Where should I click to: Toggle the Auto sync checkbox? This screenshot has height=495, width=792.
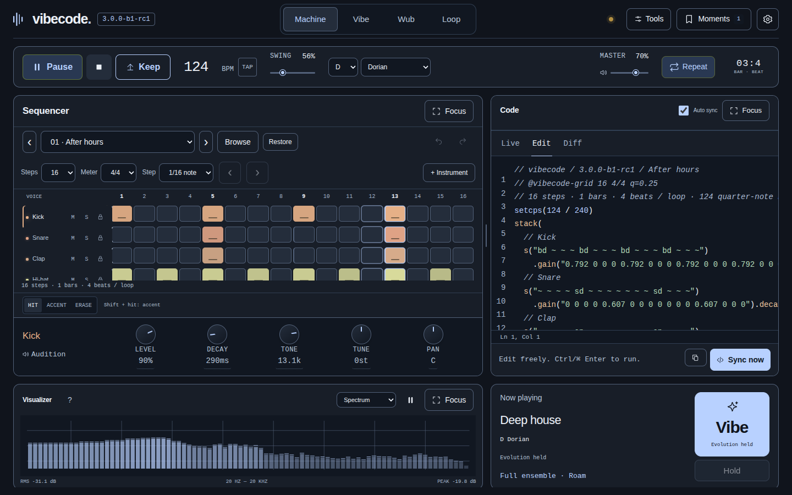(x=684, y=111)
